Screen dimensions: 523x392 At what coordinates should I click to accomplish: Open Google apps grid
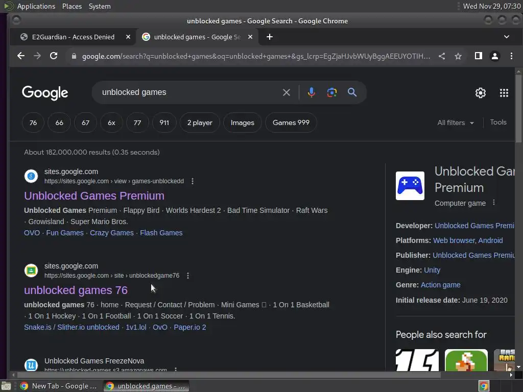pos(504,93)
